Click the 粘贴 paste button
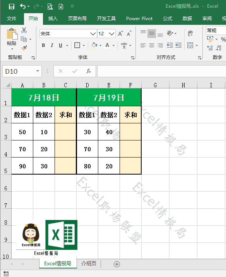 click(12, 37)
